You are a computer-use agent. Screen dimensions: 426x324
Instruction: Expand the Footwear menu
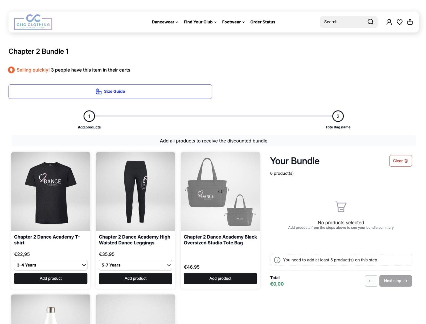pos(233,22)
